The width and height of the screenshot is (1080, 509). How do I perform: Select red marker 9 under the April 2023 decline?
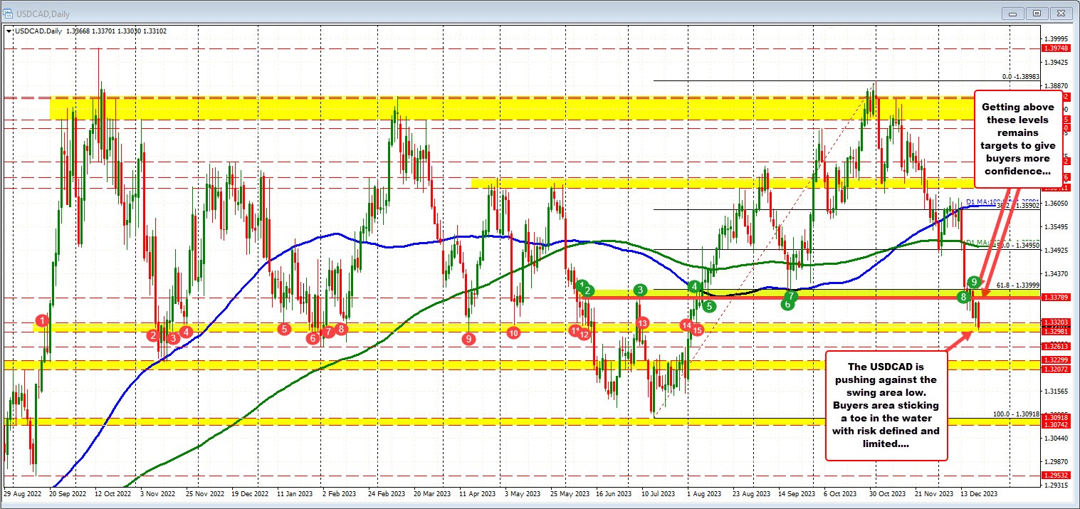point(468,340)
